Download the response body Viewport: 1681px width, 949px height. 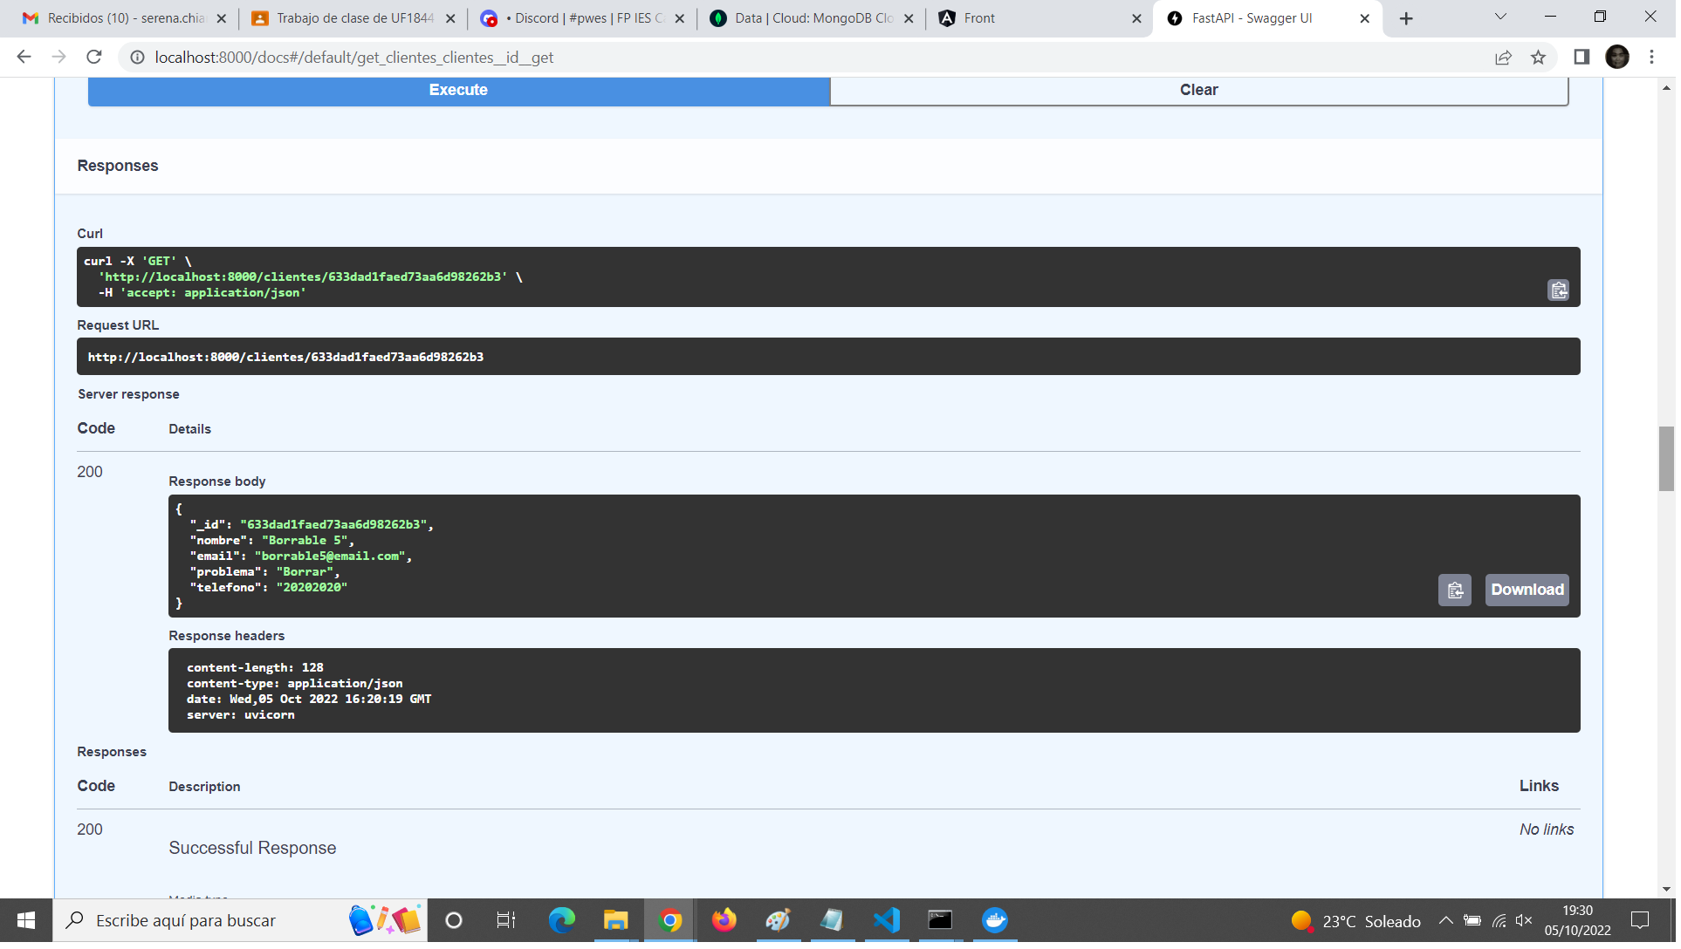pos(1532,592)
